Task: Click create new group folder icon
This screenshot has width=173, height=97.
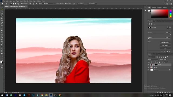Action: click(x=165, y=92)
